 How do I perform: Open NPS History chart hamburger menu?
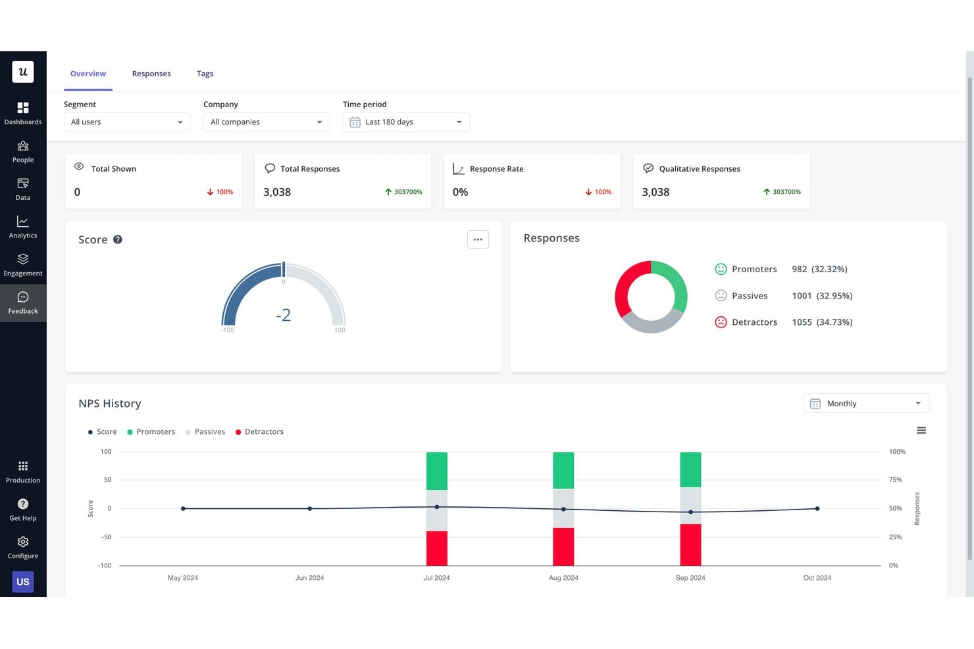click(x=921, y=431)
